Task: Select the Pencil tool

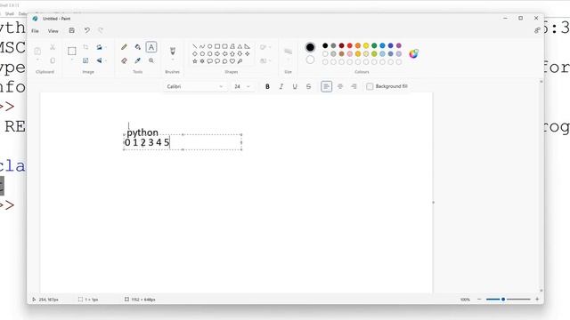Action: (124, 47)
